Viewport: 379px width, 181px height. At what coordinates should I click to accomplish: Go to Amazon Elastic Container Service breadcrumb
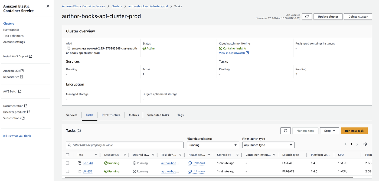pos(83,6)
